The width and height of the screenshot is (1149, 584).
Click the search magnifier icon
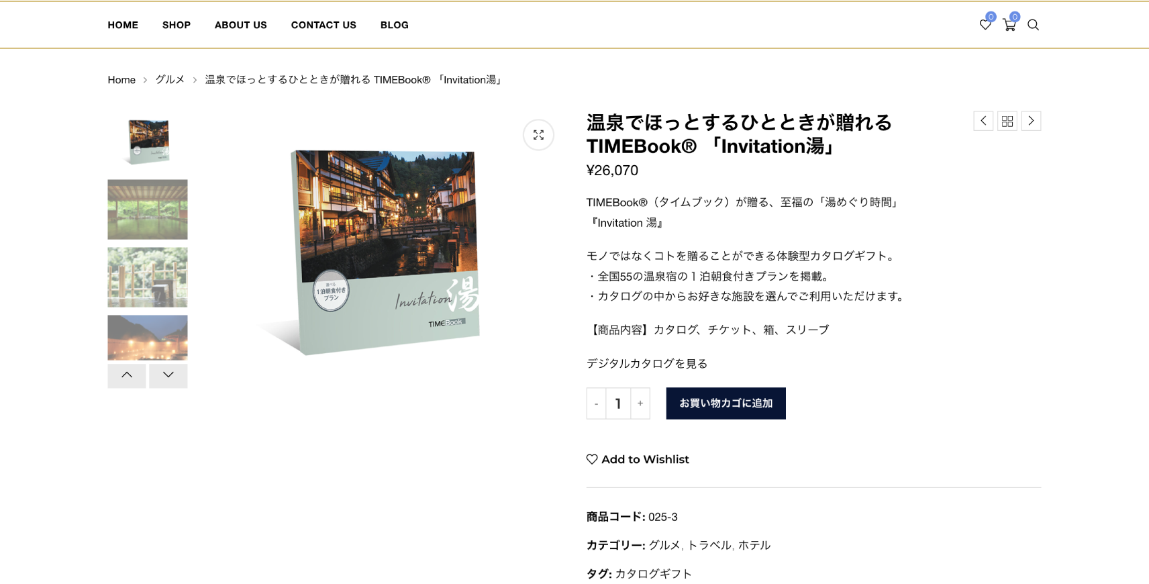1033,25
